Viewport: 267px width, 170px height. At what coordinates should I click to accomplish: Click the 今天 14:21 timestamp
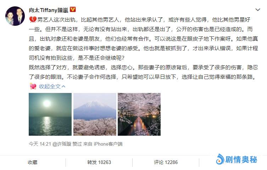click(x=40, y=144)
